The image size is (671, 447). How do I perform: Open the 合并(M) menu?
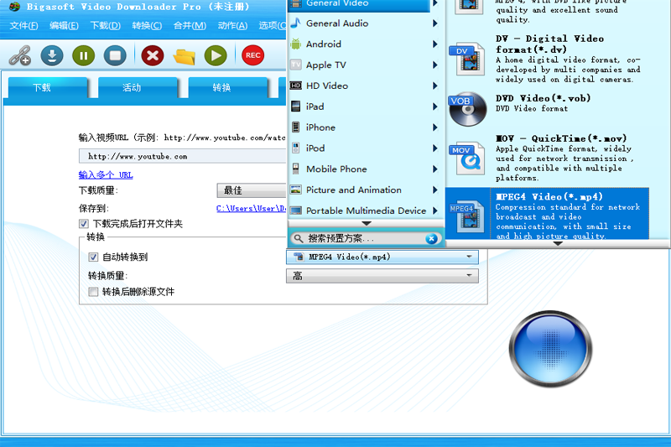tap(190, 26)
